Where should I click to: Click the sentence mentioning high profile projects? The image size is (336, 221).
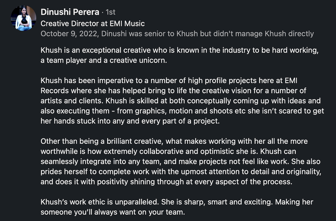pos(169,81)
